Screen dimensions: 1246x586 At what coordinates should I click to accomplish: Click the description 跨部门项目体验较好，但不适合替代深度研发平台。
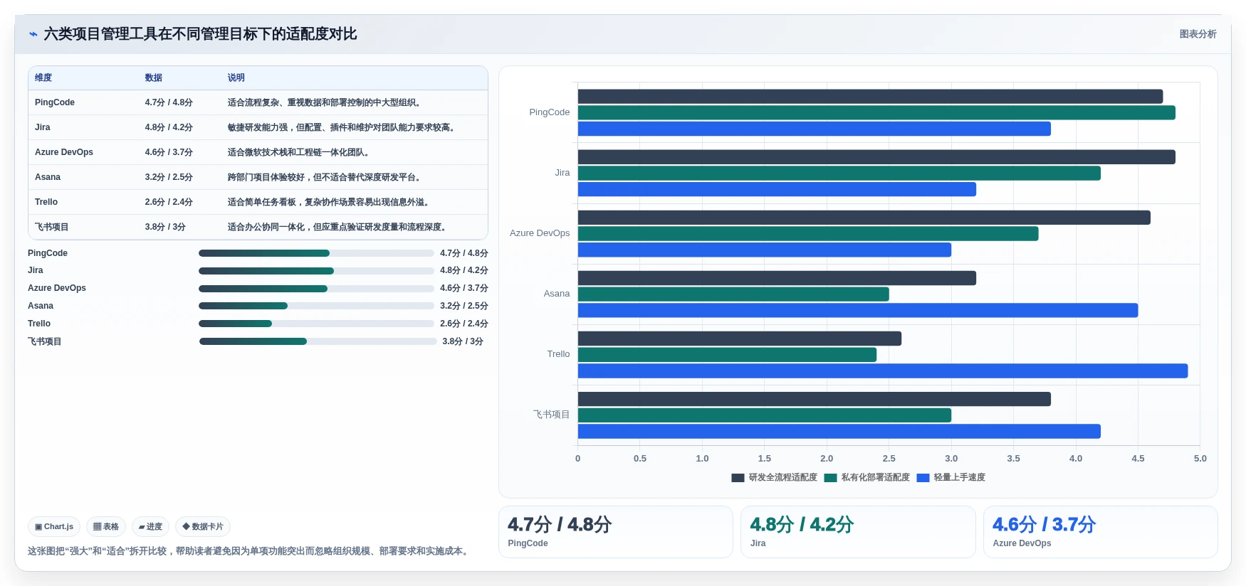pos(325,177)
